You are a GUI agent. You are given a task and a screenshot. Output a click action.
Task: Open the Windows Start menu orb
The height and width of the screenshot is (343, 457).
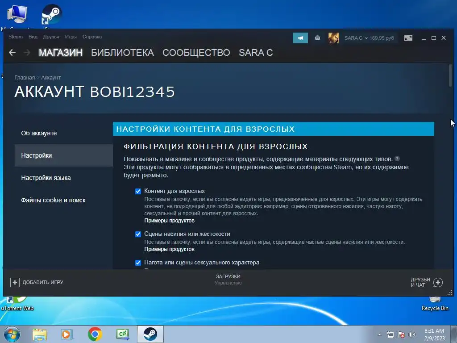[x=12, y=334]
